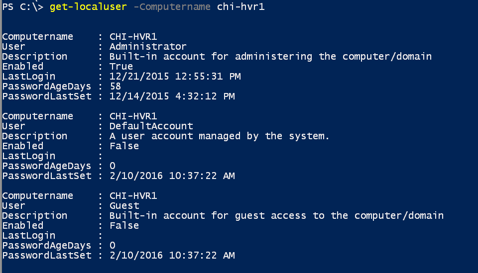This screenshot has height=273, width=478.
Task: Click the Guest PasswordAgeDays value 0
Action: [113, 245]
